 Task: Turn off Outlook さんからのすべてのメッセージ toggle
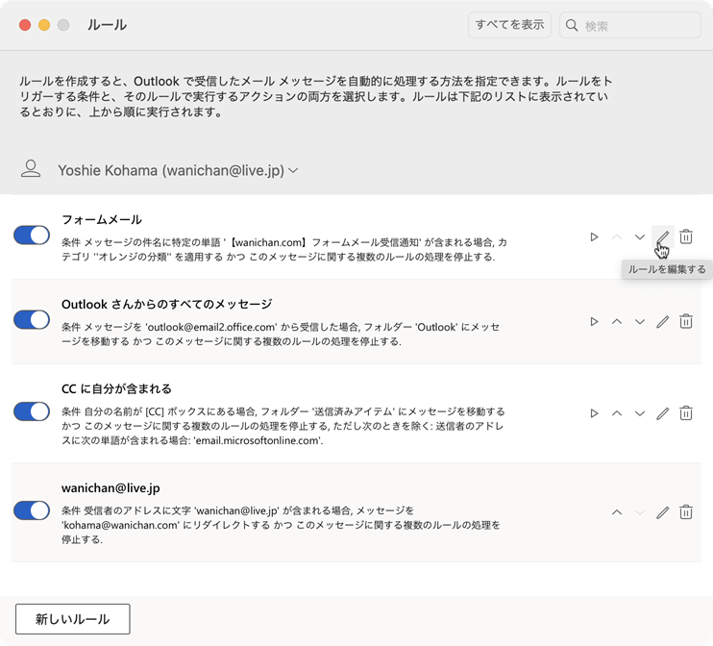(x=32, y=320)
